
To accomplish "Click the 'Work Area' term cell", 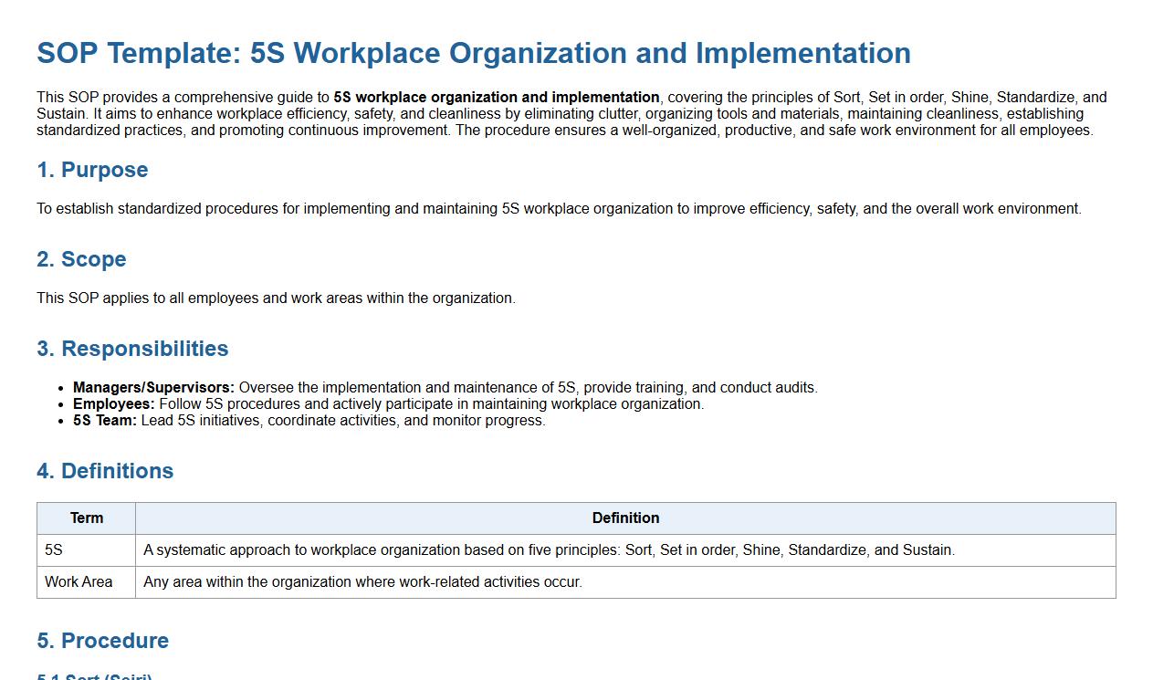I will coord(79,582).
